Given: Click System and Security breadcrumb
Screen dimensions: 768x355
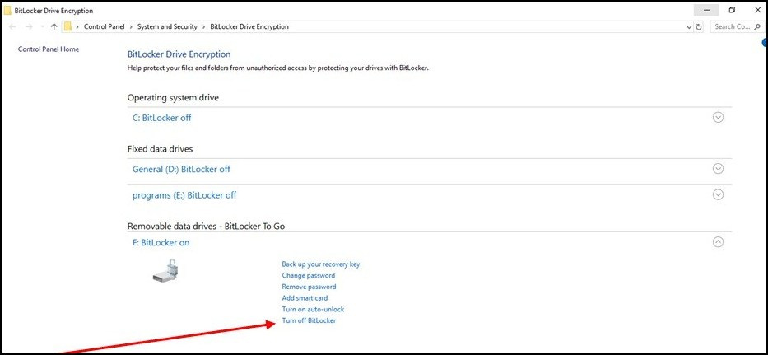Looking at the screenshot, I should (x=167, y=27).
